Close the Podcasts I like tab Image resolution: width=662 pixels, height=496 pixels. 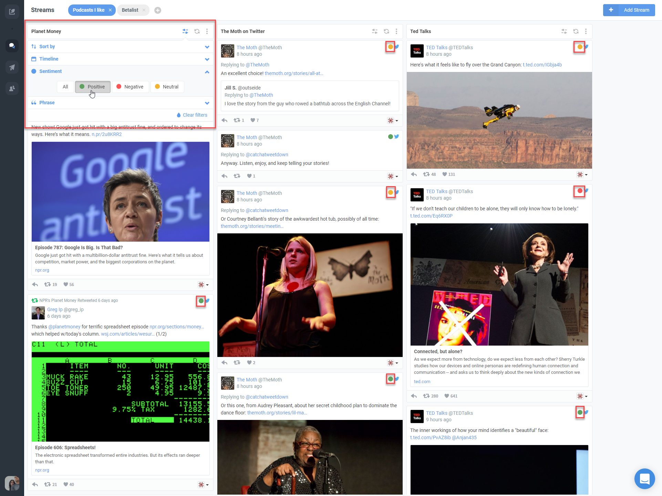[110, 10]
